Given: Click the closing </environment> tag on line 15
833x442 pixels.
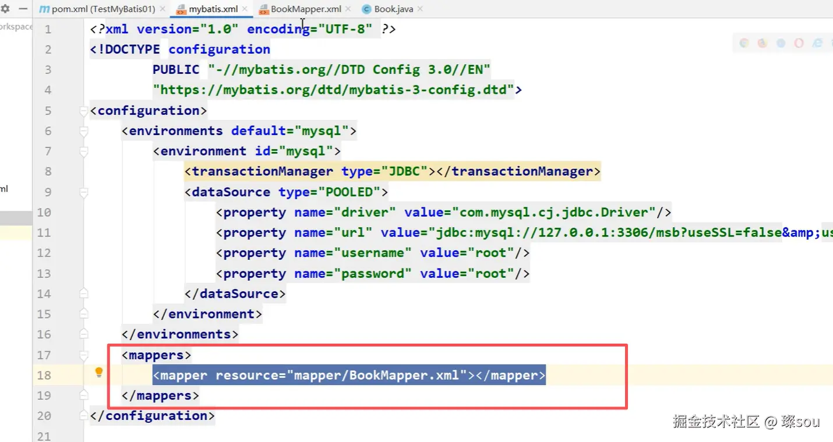Looking at the screenshot, I should [x=207, y=314].
